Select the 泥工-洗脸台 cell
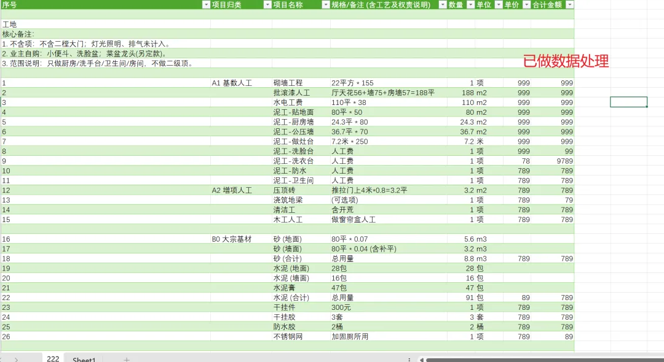This screenshot has width=664, height=362. tap(301, 151)
